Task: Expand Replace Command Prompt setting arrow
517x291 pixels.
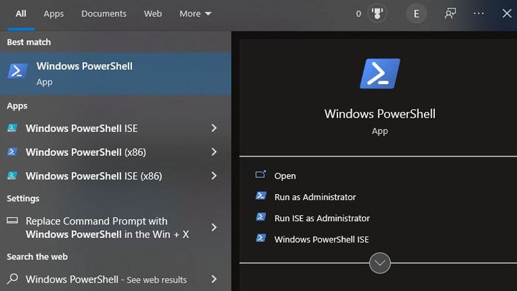Action: [x=214, y=228]
